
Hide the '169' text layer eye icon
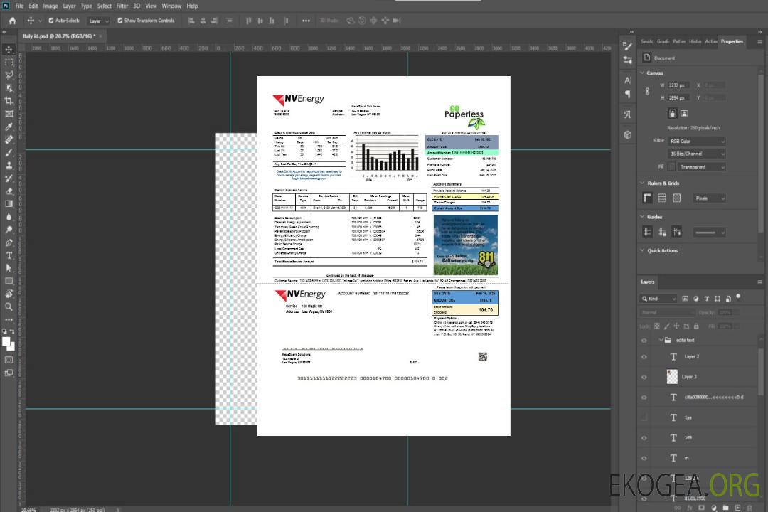[644, 438]
